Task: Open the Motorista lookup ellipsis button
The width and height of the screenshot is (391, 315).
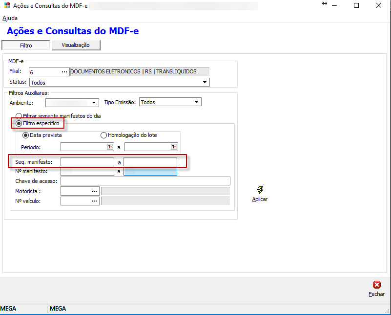Action: point(94,191)
